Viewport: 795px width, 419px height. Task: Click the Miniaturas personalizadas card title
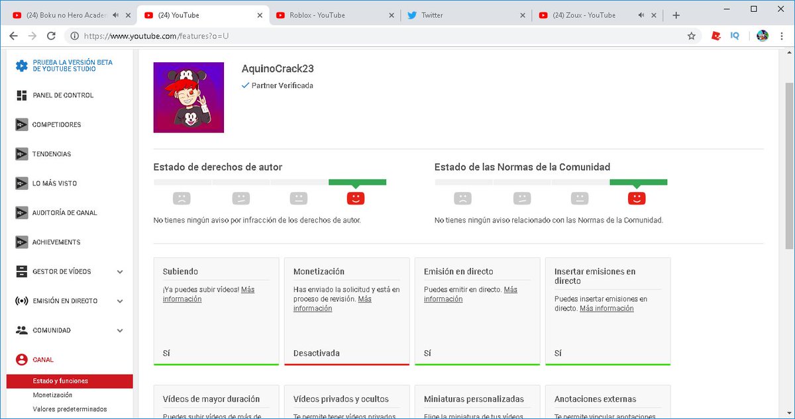(474, 399)
